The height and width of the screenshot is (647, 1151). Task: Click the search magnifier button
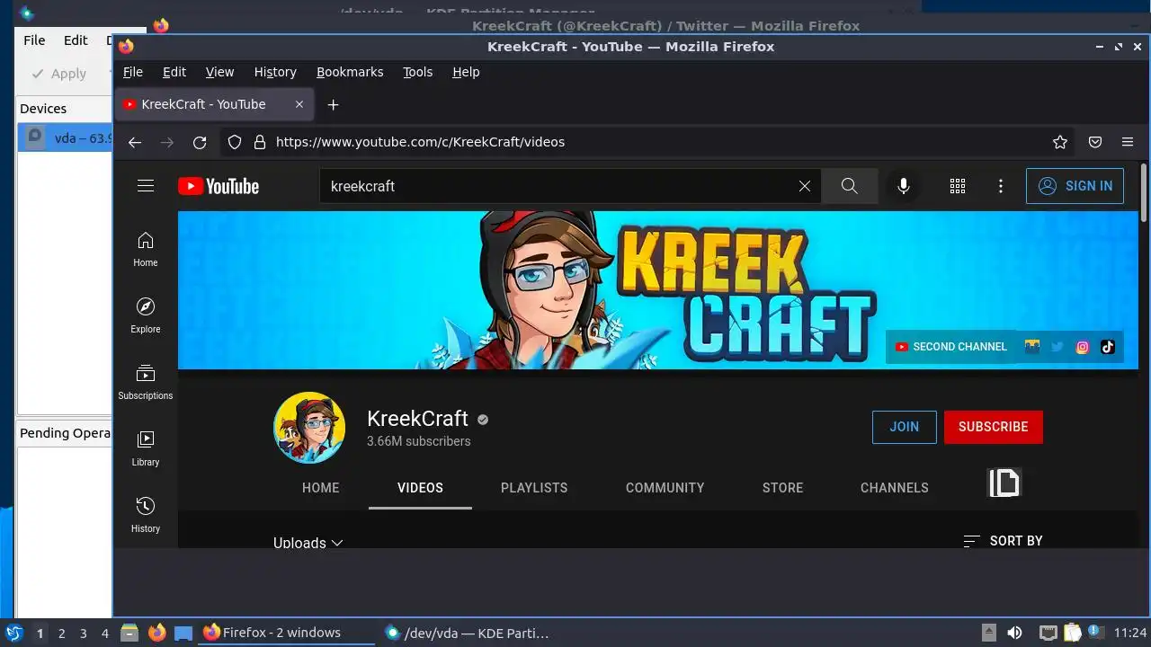tap(850, 186)
